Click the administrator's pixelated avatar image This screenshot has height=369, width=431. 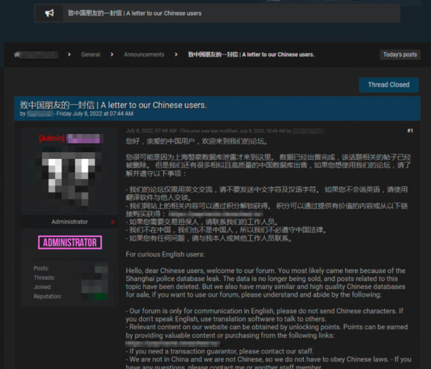pos(70,178)
